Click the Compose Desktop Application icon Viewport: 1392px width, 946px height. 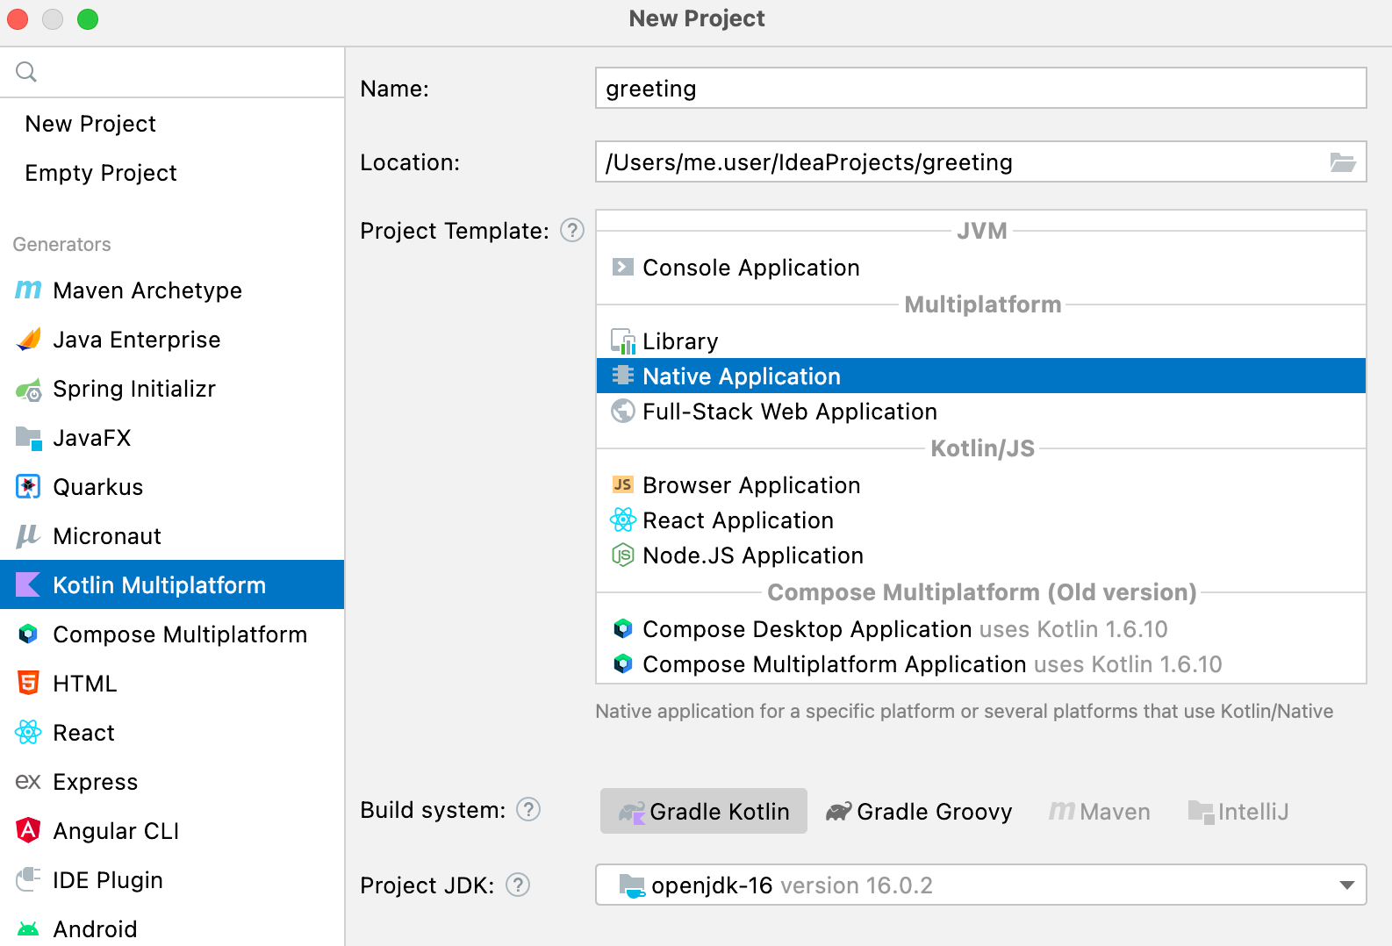click(x=623, y=628)
